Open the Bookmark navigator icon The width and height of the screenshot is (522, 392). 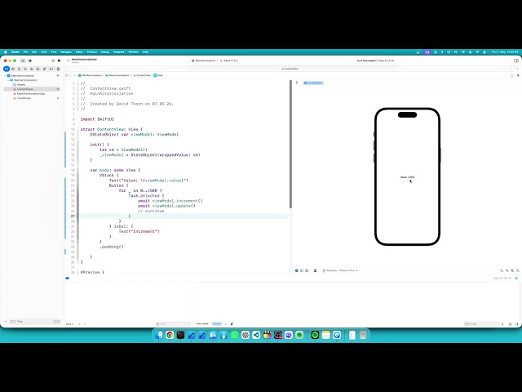click(19, 69)
